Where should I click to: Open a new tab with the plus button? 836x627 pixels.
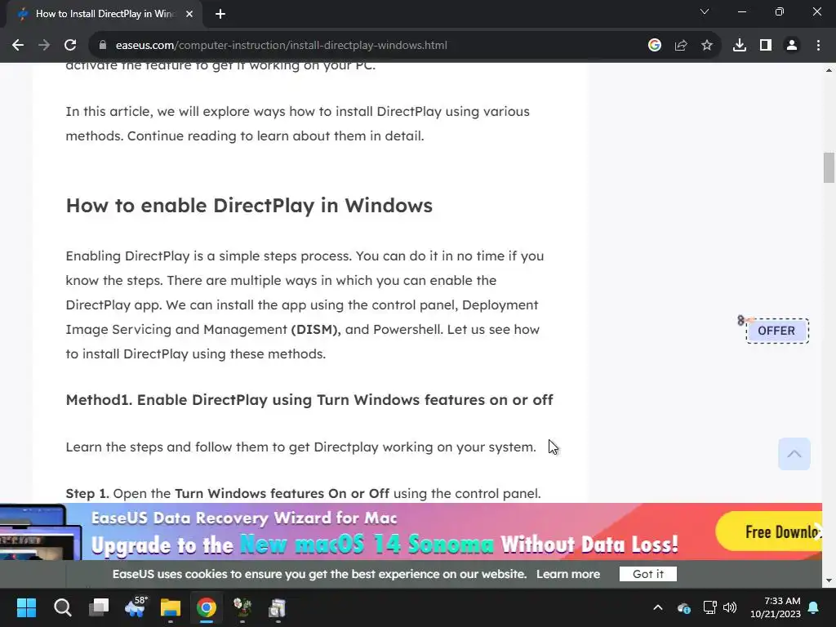(220, 14)
